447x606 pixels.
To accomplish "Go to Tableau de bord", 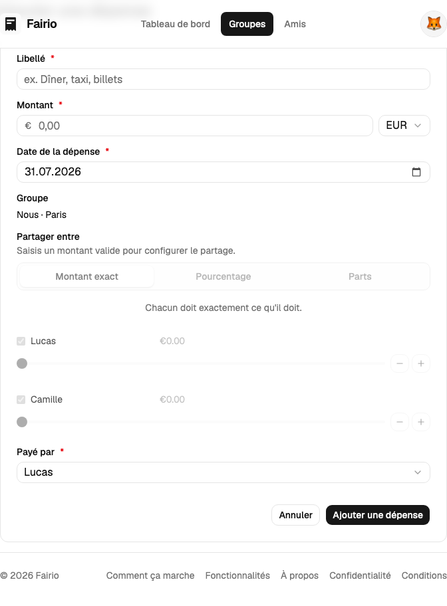I will (176, 24).
